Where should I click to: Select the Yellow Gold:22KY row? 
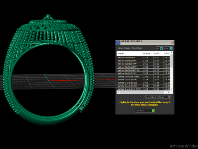coord(143,73)
